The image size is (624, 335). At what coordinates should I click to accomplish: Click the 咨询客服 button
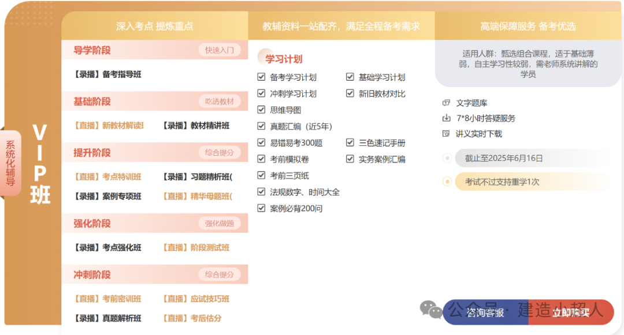(x=485, y=313)
